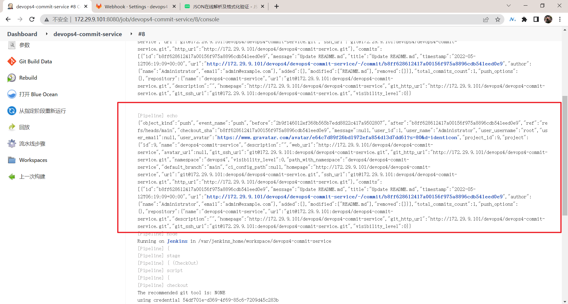
Task: Click "[Pipeline] { (CheckOut)" log line
Action: point(168,263)
